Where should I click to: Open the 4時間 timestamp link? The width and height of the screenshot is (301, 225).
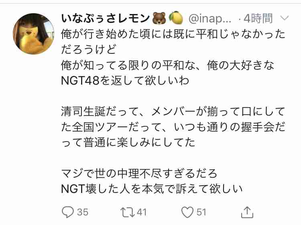(x=258, y=18)
